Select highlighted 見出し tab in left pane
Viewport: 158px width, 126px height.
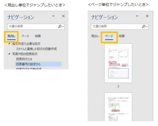point(11,36)
